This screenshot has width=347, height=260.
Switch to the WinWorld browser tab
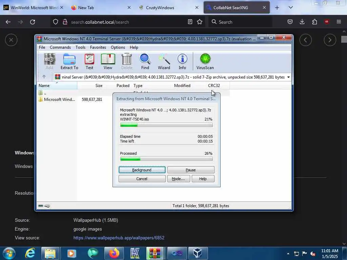[x=33, y=7]
